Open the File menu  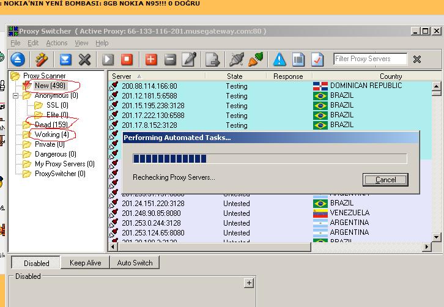coord(15,43)
